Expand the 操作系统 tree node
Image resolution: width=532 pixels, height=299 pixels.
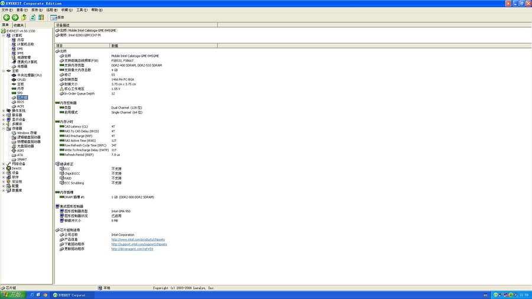4,110
